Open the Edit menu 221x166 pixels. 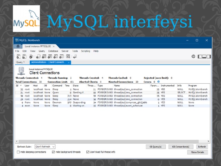(x=25, y=51)
